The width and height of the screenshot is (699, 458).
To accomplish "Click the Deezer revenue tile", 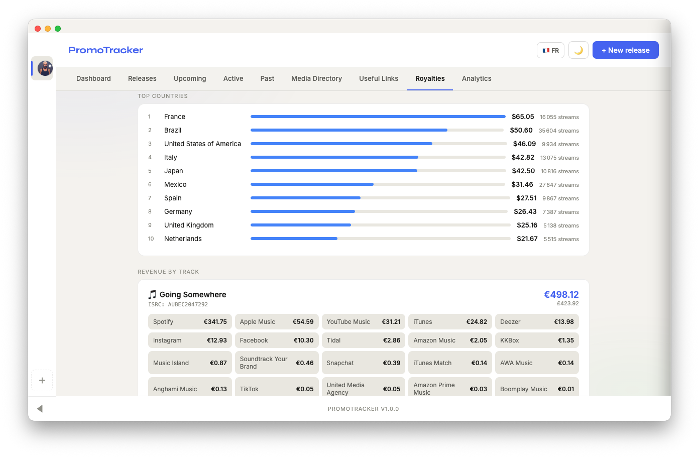I will [x=537, y=322].
